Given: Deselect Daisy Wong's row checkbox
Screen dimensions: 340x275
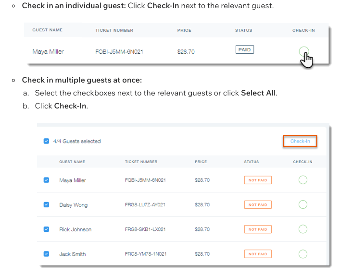Looking at the screenshot, I should tap(46, 204).
